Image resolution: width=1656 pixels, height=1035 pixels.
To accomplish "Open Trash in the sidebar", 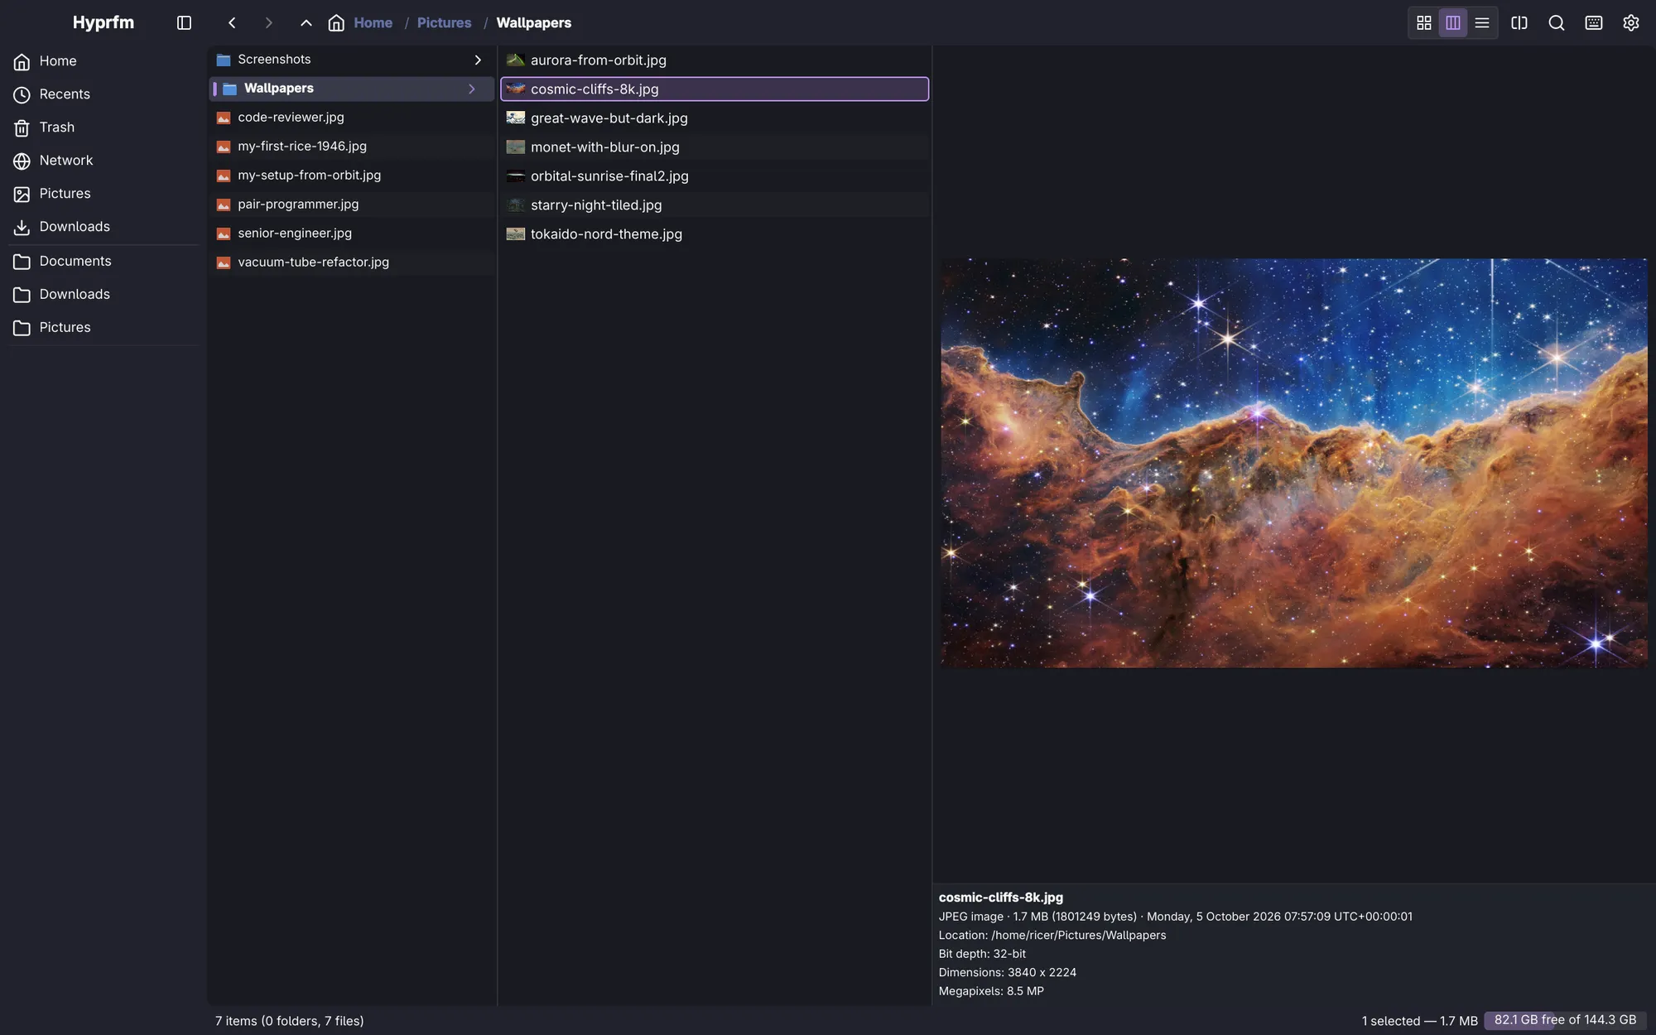I will (x=103, y=128).
